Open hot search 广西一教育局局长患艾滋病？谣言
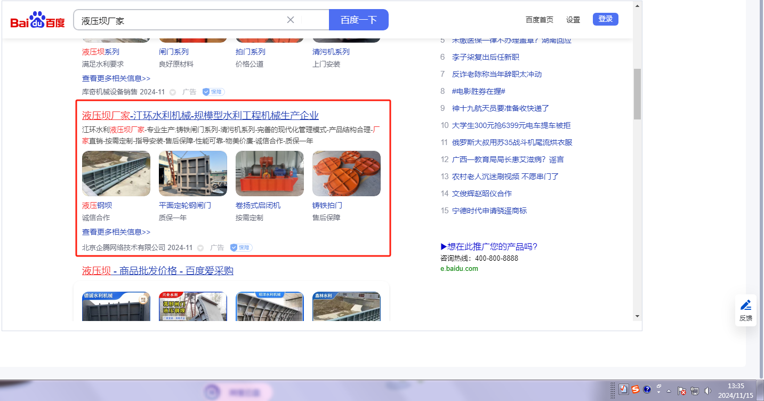The height and width of the screenshot is (401, 764). (x=508, y=159)
